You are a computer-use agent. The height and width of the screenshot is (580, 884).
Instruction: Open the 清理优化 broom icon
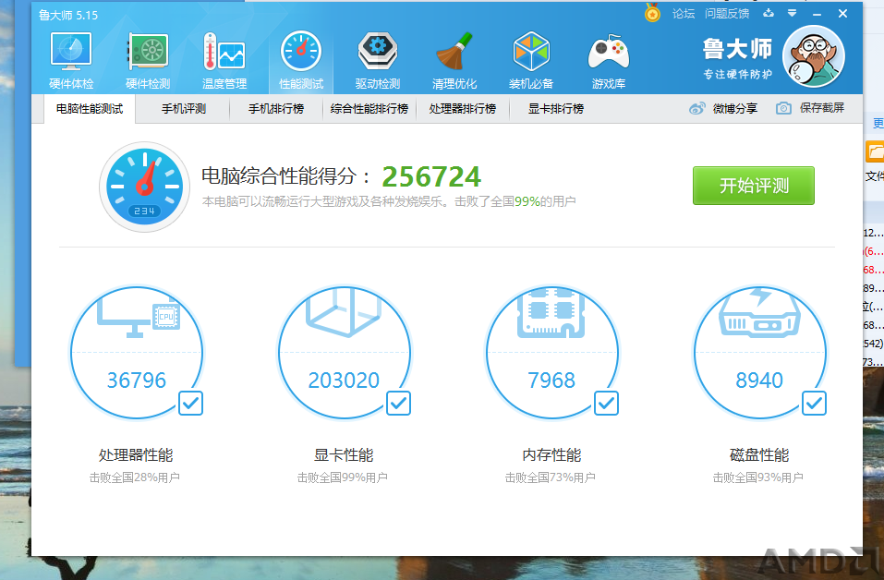(454, 52)
